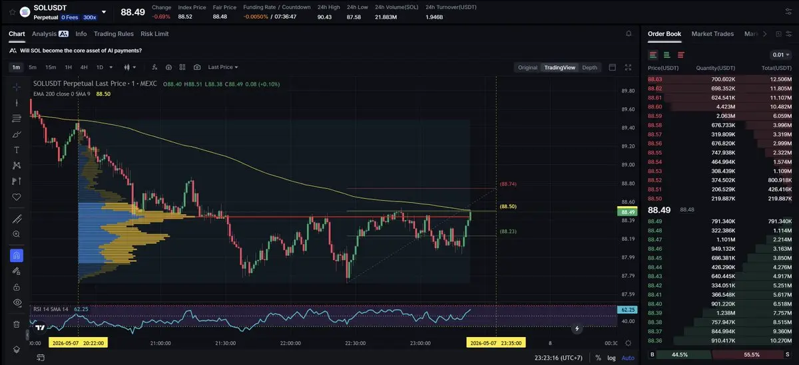The height and width of the screenshot is (365, 799).
Task: Open the Fibonacci retracement tools
Action: click(x=17, y=118)
